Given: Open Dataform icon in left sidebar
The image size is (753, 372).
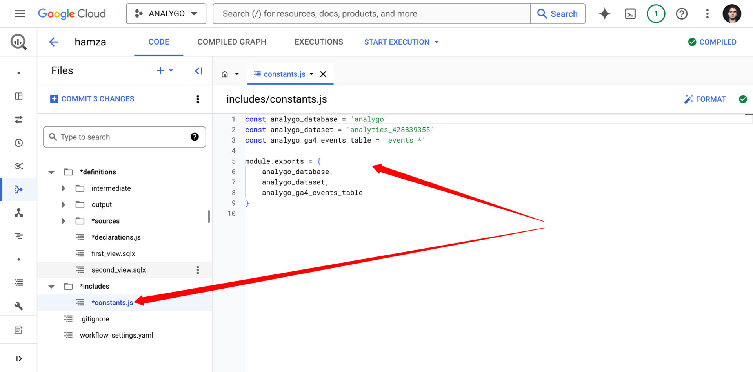Looking at the screenshot, I should coord(18,190).
